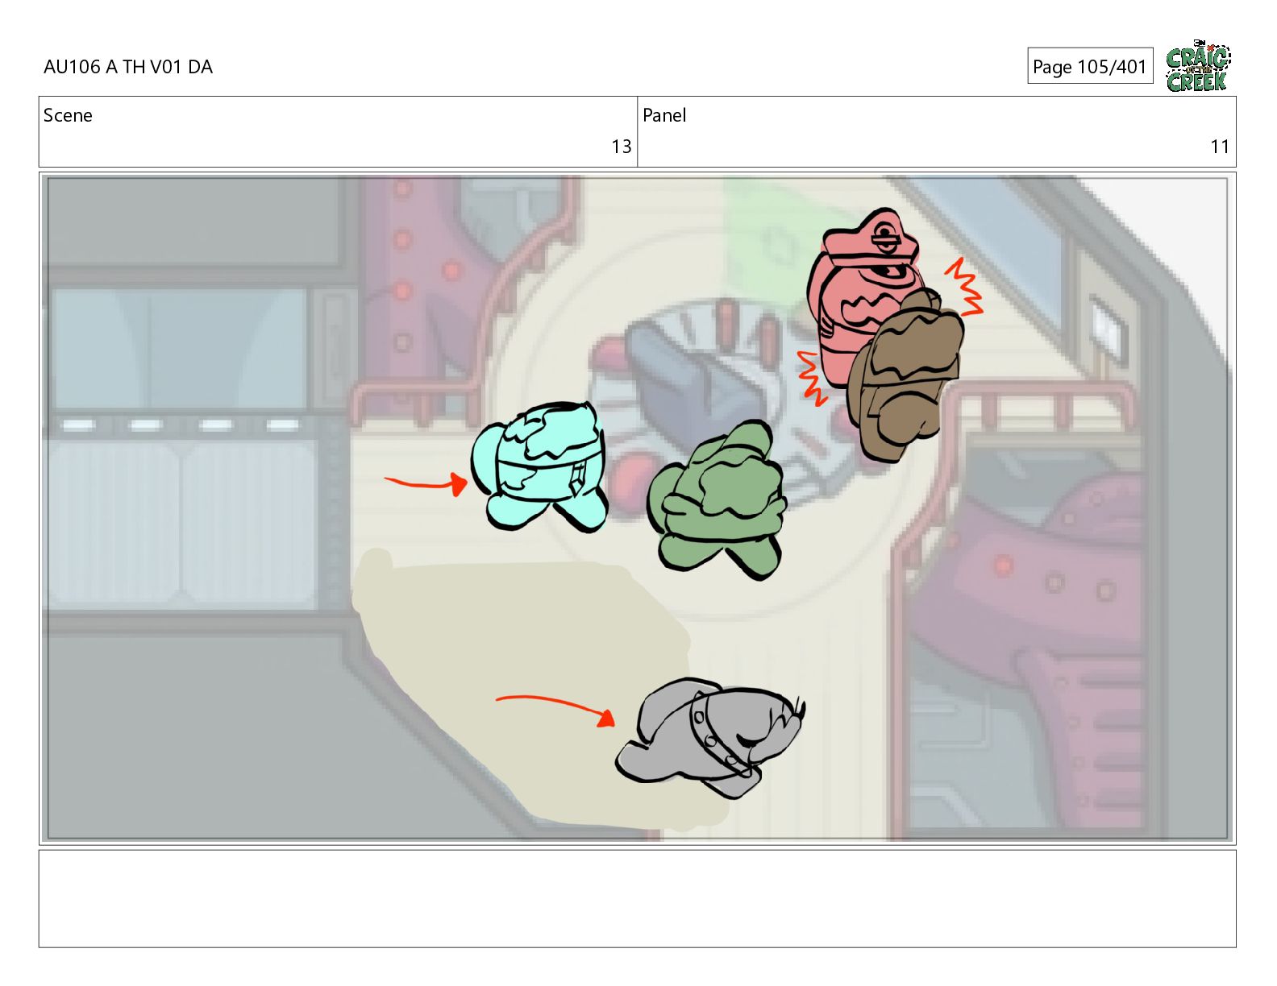
Task: Click the brown crewmate character
Action: pyautogui.click(x=905, y=375)
